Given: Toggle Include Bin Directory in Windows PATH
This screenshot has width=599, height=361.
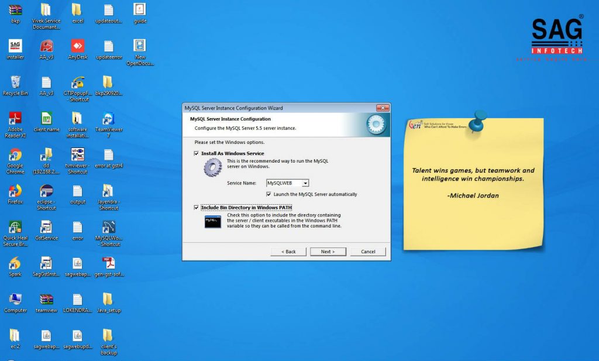Looking at the screenshot, I should (x=197, y=207).
